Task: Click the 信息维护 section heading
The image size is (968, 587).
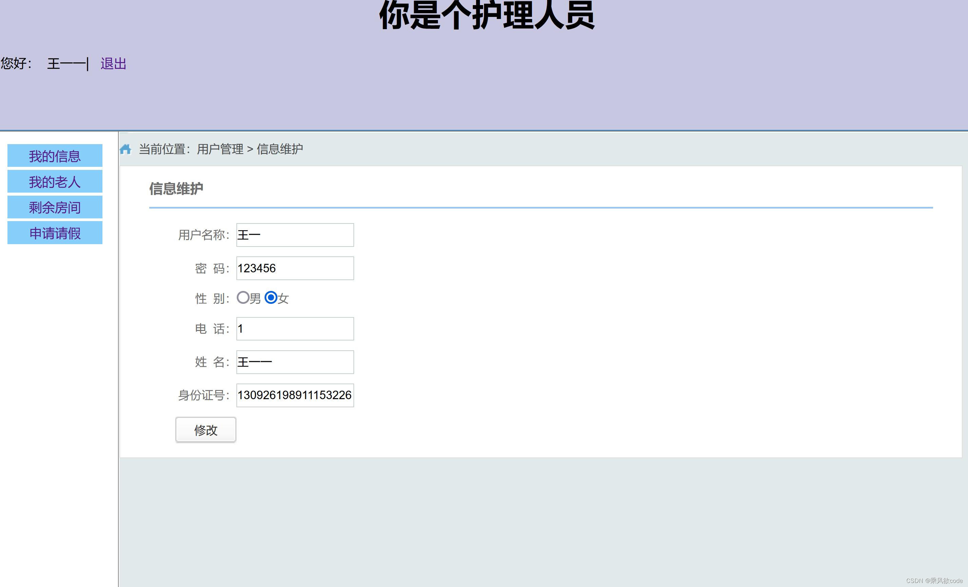Action: pyautogui.click(x=177, y=189)
